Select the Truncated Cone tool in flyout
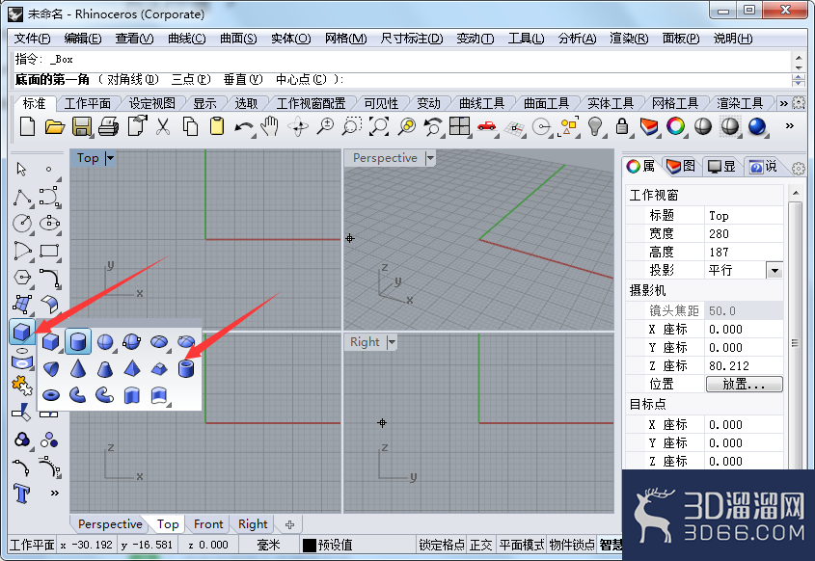The width and height of the screenshot is (815, 561). 105,369
